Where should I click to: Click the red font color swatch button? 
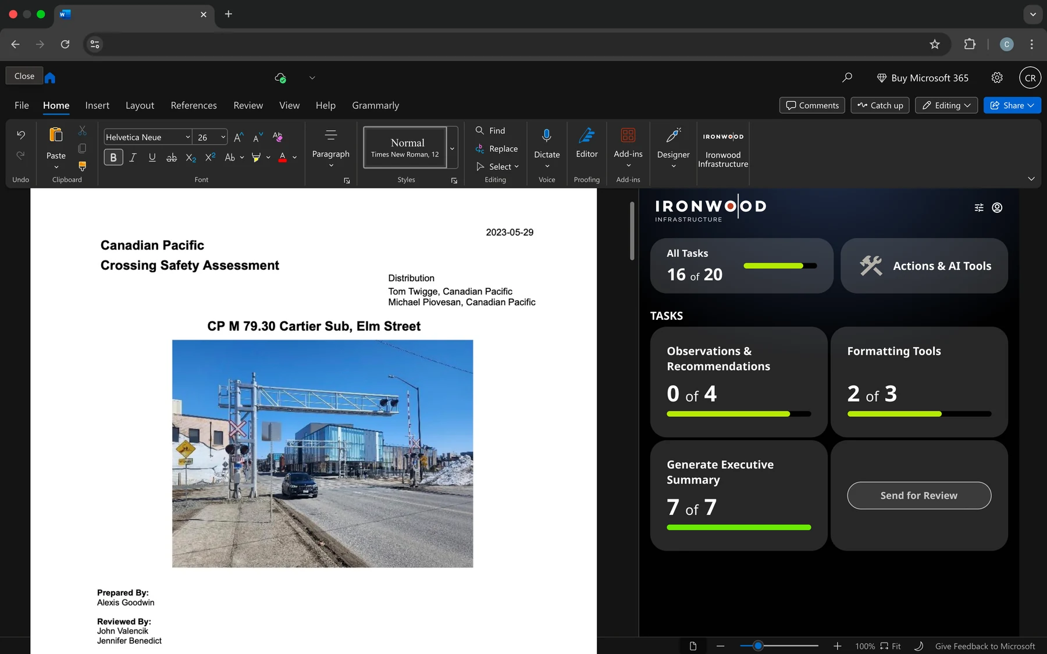click(282, 158)
